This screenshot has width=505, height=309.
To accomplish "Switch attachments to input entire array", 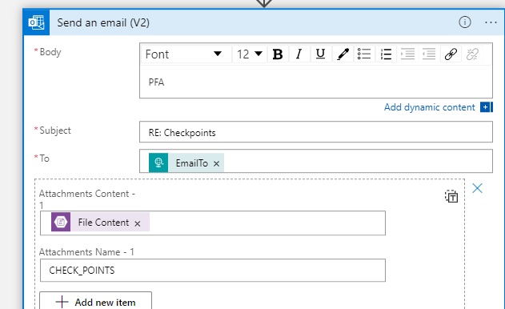I will point(451,196).
